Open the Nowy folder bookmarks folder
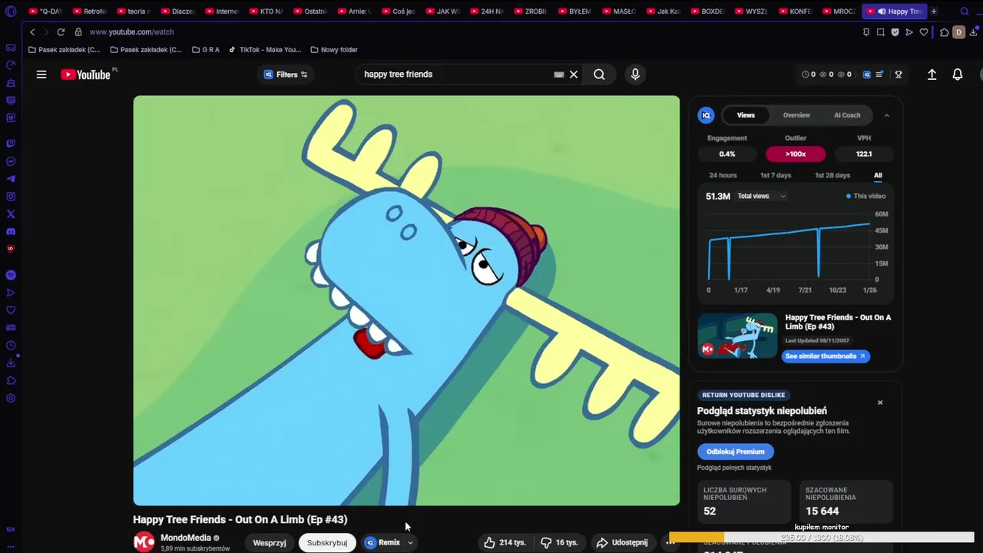The height and width of the screenshot is (553, 983). [x=334, y=50]
